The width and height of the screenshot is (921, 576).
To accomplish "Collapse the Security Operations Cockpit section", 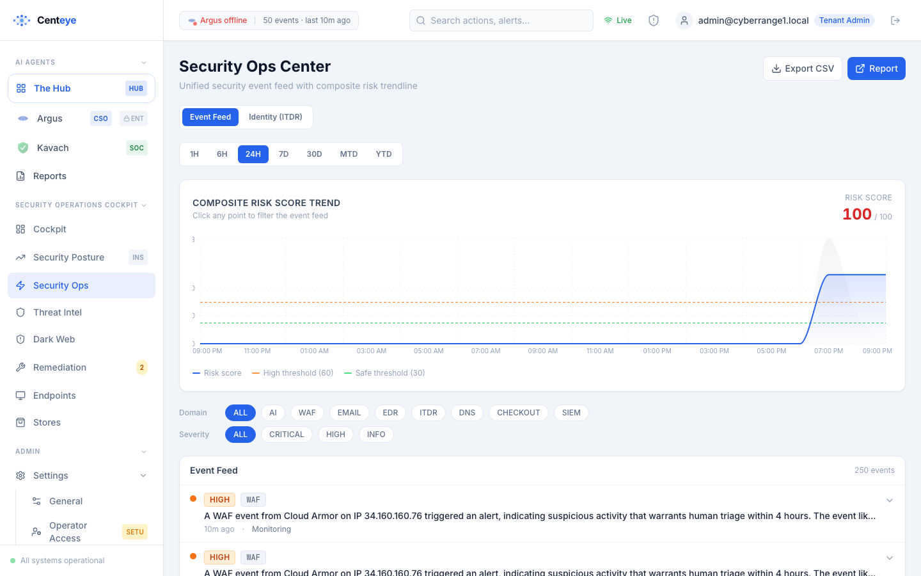I will (144, 205).
